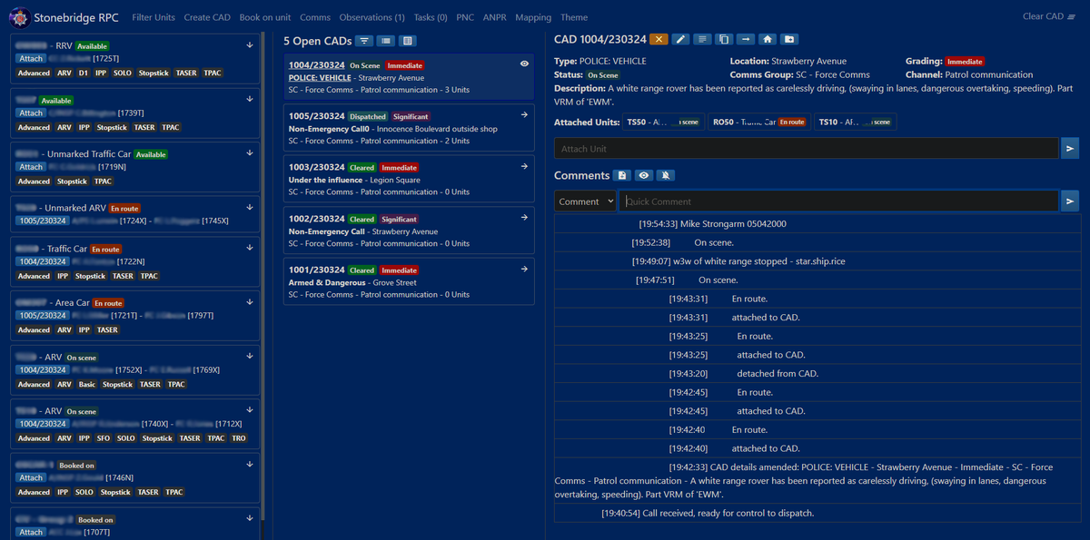Switch Open CADs to list view icon

385,41
